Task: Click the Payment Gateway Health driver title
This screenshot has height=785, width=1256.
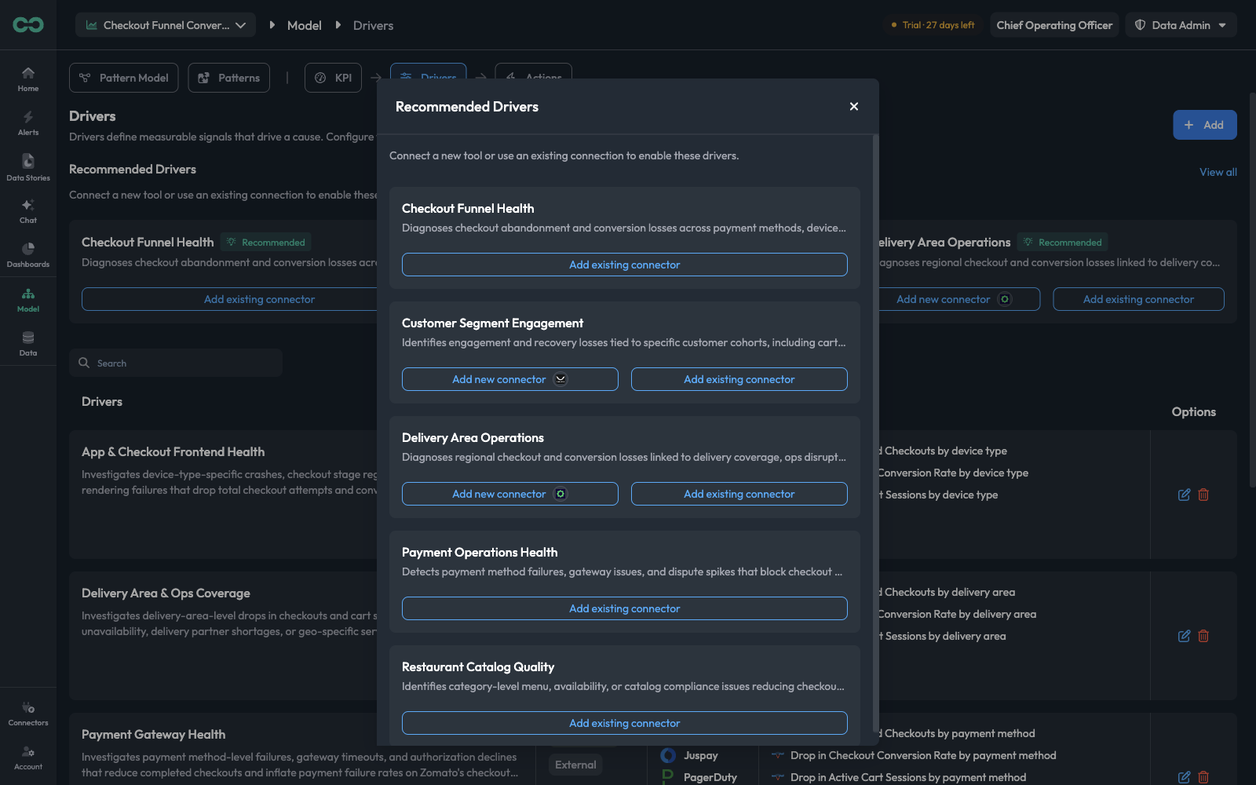Action: [x=154, y=734]
